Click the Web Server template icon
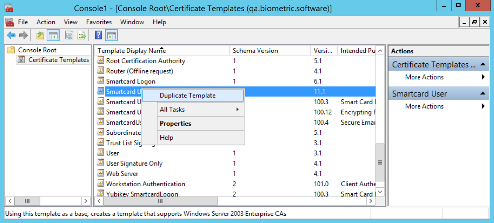 tap(101, 174)
